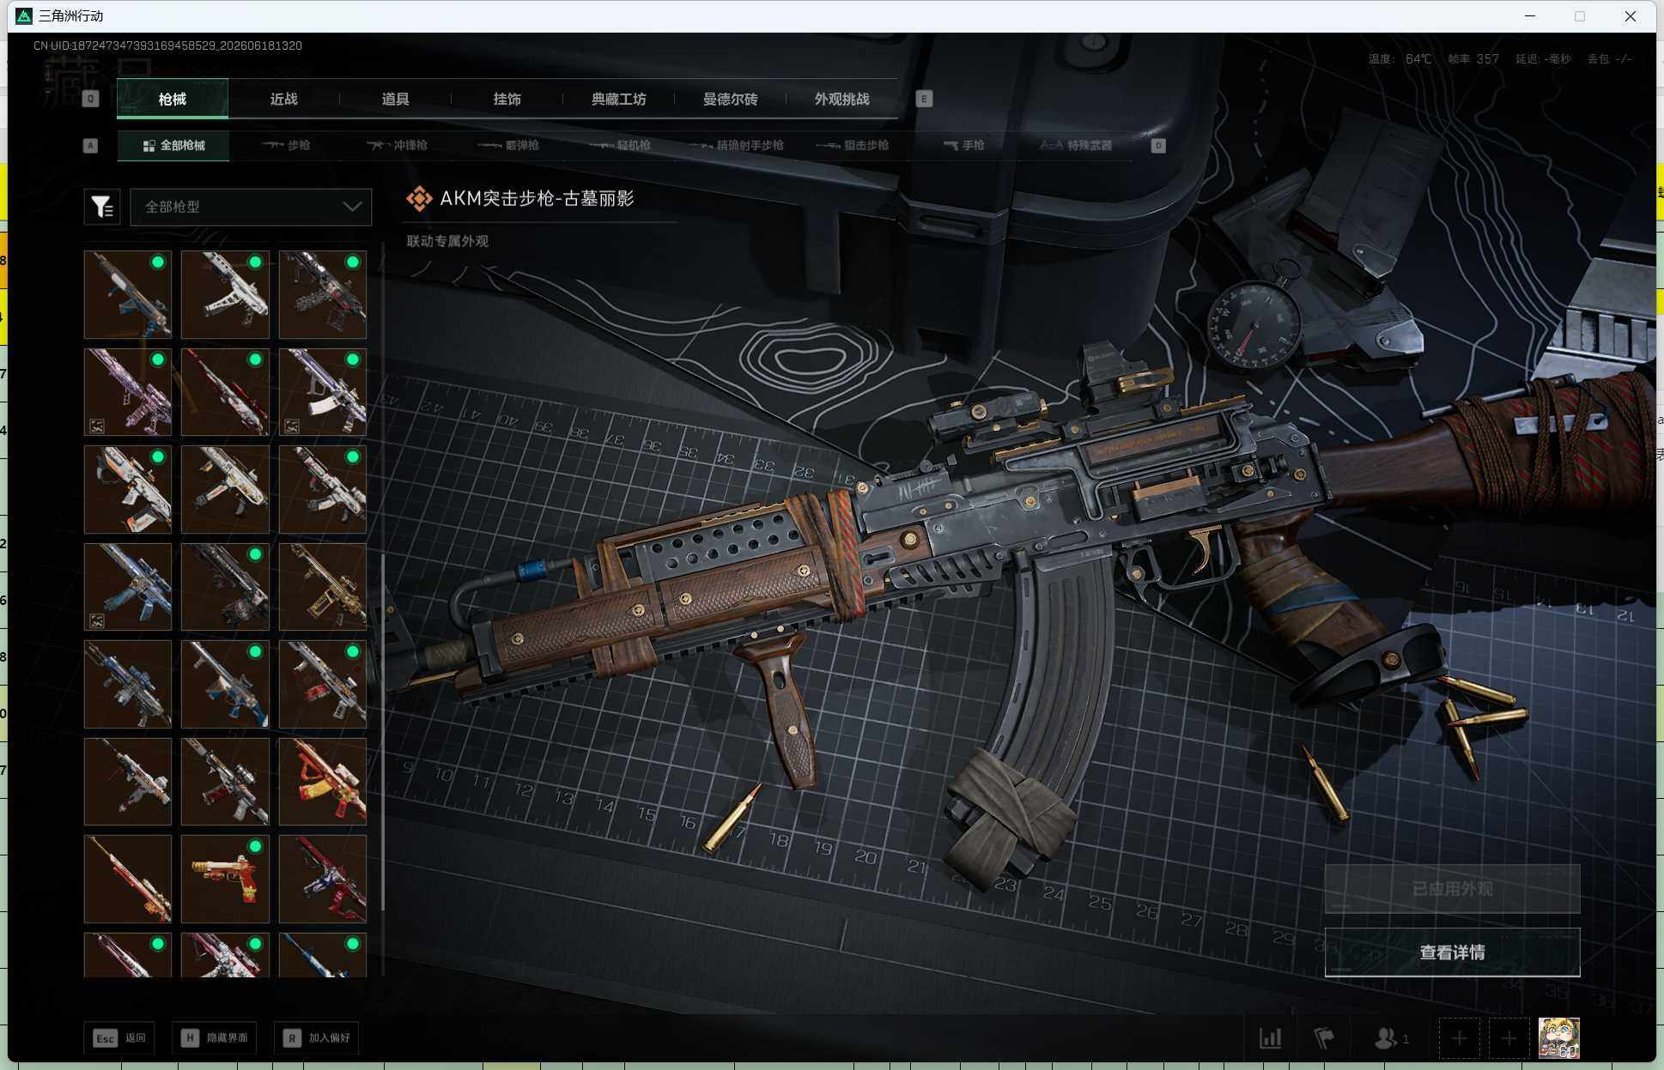Viewport: 1664px width, 1070px height.
Task: Click the Esc 返回 back button
Action: point(119,1037)
